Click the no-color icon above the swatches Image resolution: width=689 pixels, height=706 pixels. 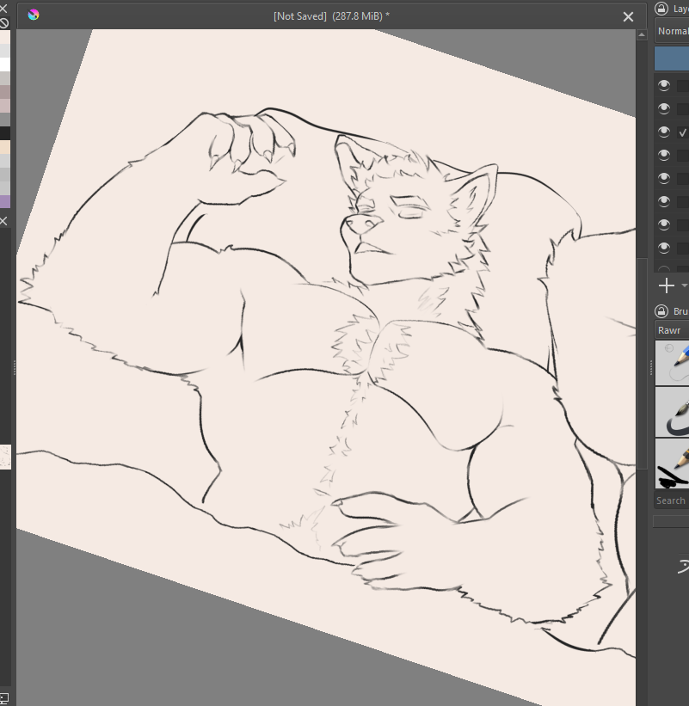coord(4,23)
